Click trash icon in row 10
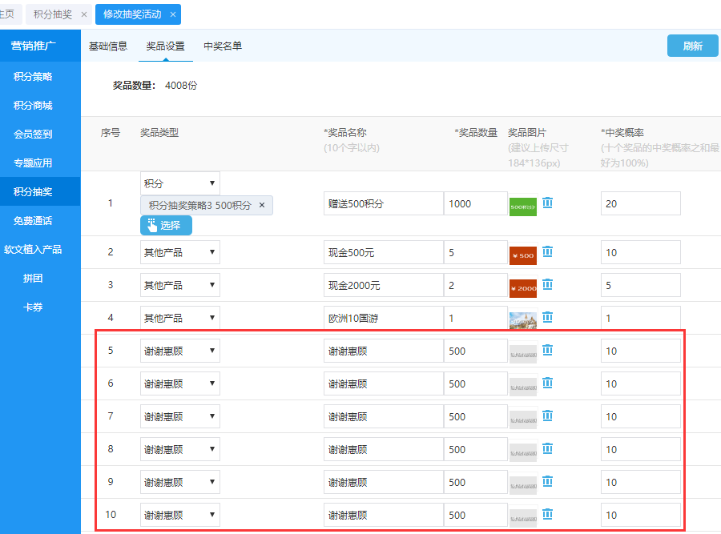This screenshot has height=534, width=721. (548, 515)
